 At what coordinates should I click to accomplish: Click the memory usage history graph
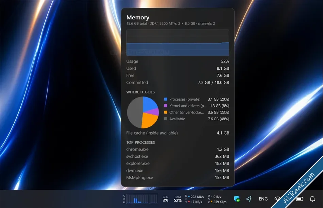click(177, 42)
